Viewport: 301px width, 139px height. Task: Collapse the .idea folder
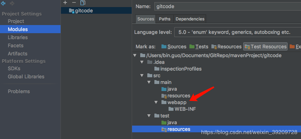[x=142, y=62]
